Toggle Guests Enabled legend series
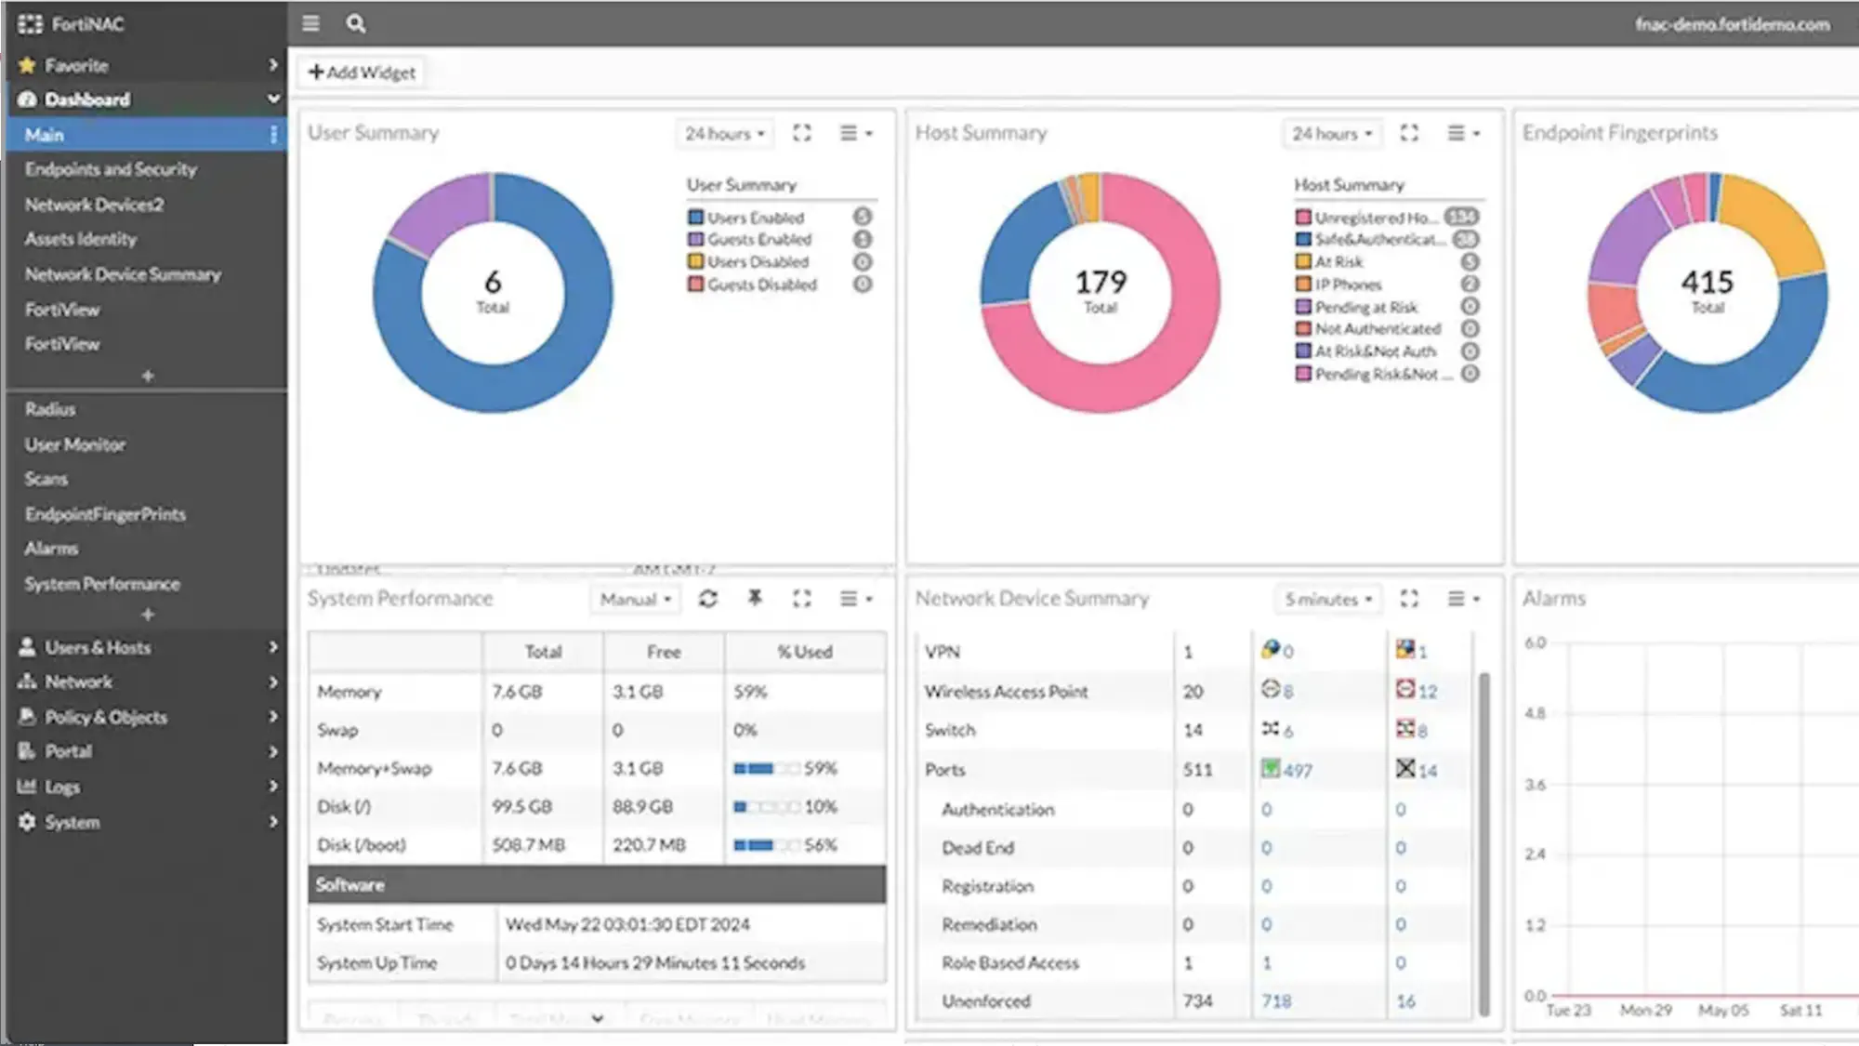 [x=758, y=240]
